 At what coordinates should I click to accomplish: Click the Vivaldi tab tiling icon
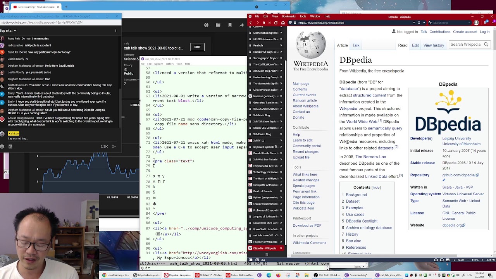(442, 260)
